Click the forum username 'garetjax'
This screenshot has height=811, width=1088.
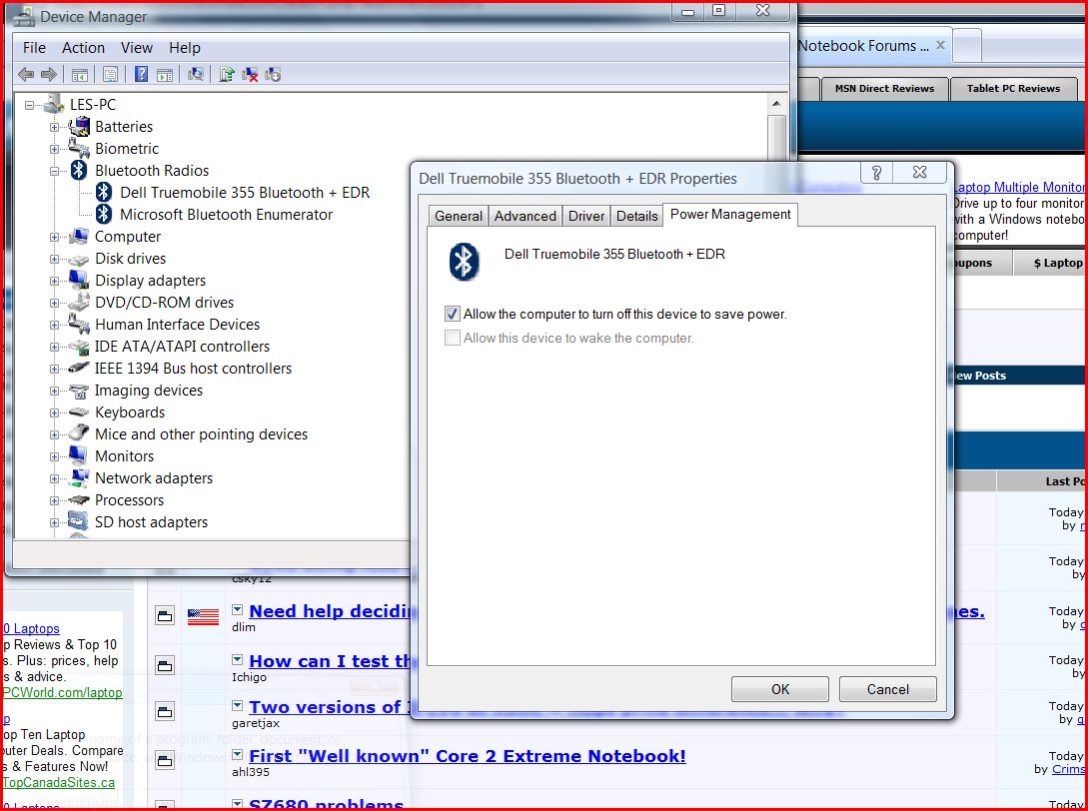256,723
